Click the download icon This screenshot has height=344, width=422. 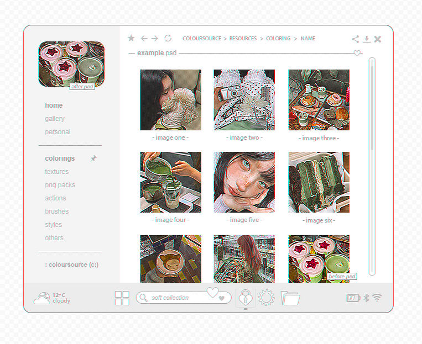pos(366,39)
